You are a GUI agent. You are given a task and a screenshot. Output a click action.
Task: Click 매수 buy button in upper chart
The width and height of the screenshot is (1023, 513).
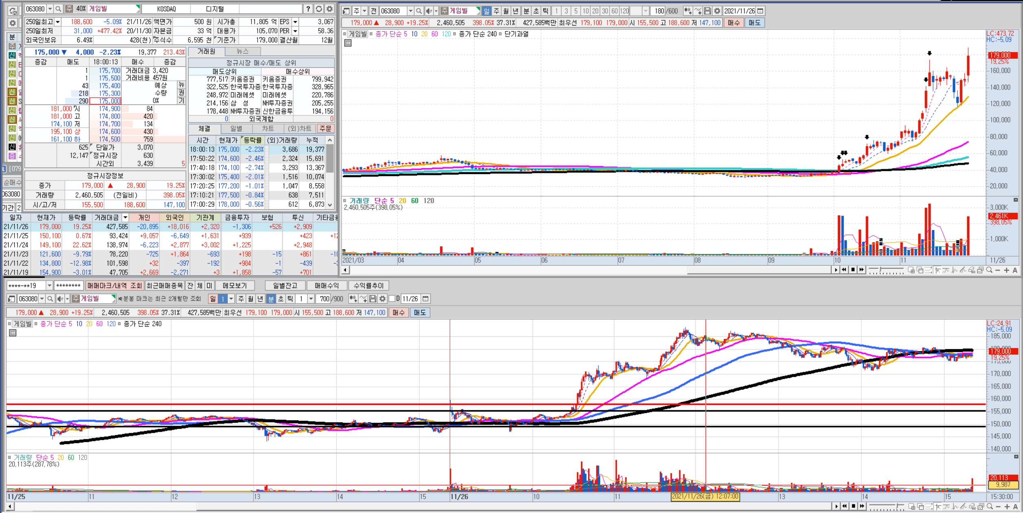click(x=734, y=23)
